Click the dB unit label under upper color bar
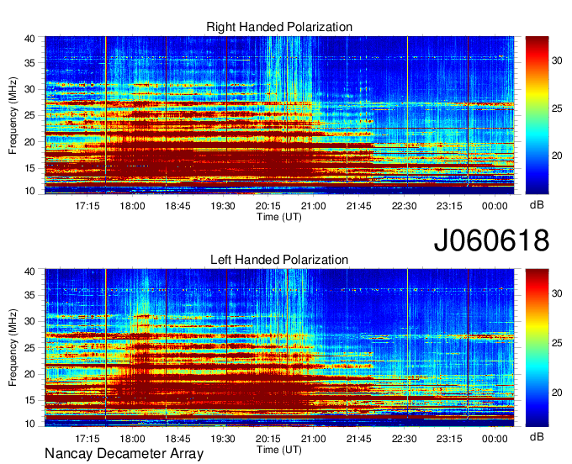 (x=537, y=205)
